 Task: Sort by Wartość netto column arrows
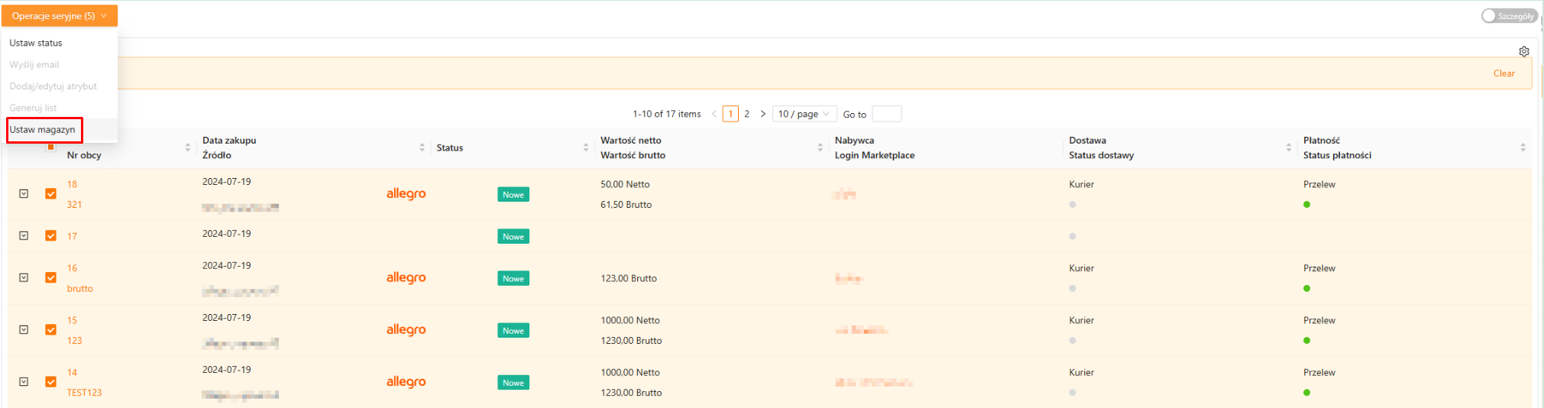click(x=820, y=147)
